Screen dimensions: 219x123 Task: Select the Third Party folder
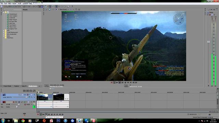point(10,38)
